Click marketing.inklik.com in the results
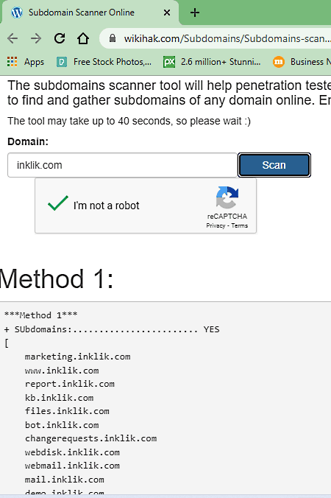 tap(78, 357)
